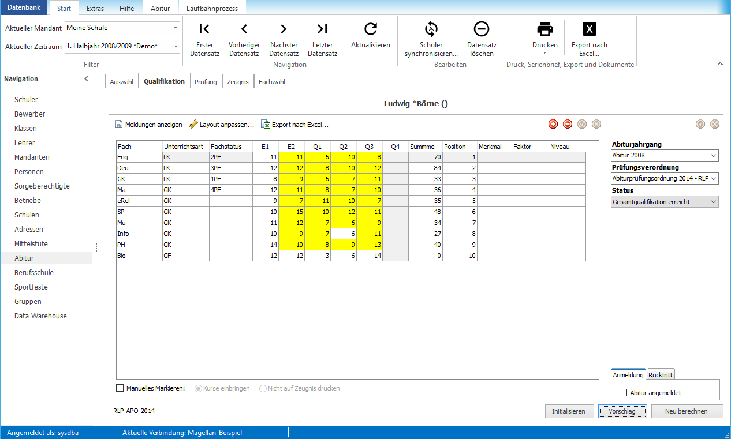Enable the Manuelles Markieren checkbox
This screenshot has height=439, width=731.
pos(121,388)
